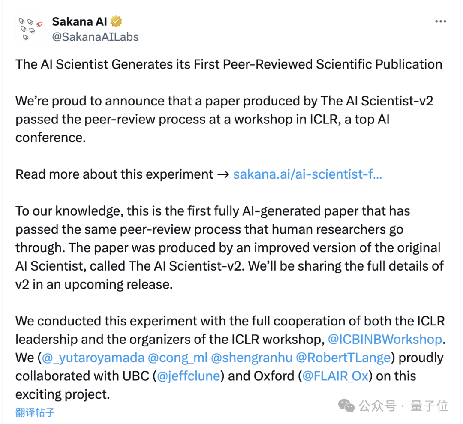Click the WeChat logo in the watermark

coord(346,406)
